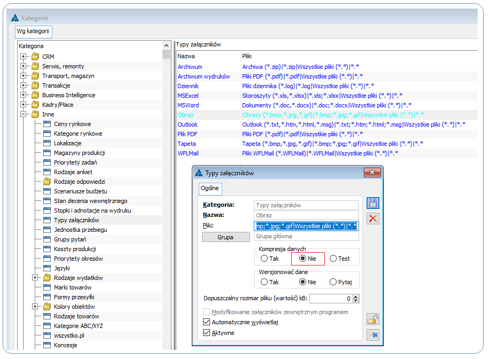Collapse the Inne folder

[x=23, y=114]
